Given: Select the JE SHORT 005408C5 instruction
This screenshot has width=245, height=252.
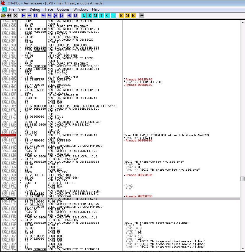Looking at the screenshot, I should coord(63,220).
